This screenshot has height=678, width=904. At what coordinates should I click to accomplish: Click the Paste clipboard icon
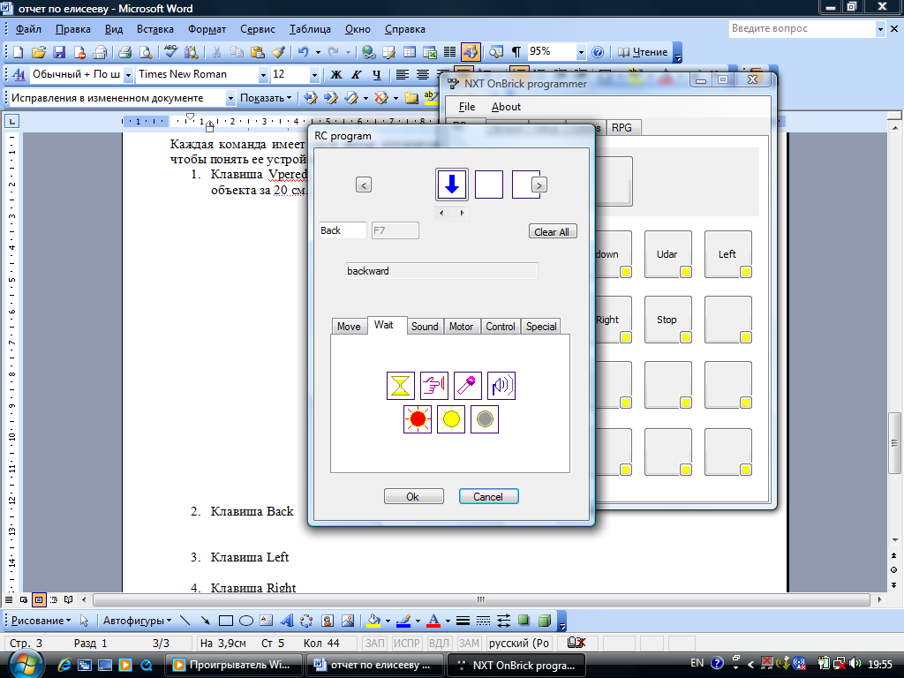[257, 52]
